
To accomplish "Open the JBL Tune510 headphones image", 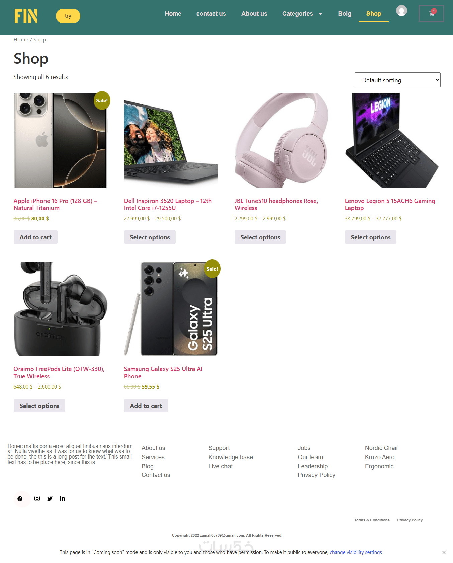I will pos(281,141).
